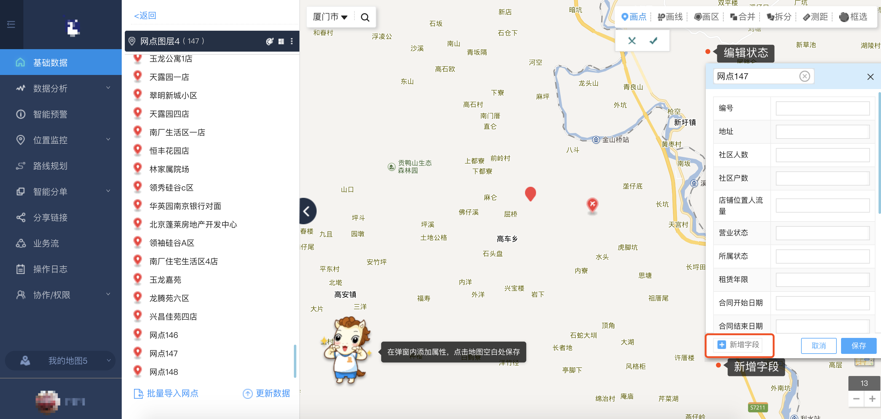
Task: Open the 操作日志 menu item
Action: (x=61, y=269)
